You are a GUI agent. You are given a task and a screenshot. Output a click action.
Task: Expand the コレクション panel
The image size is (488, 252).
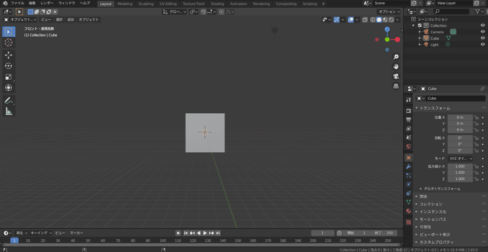tap(431, 204)
